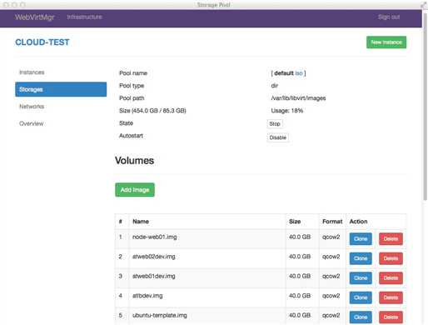Clone the node-web01.img volume
Image resolution: width=428 pixels, height=325 pixels.
pos(361,239)
